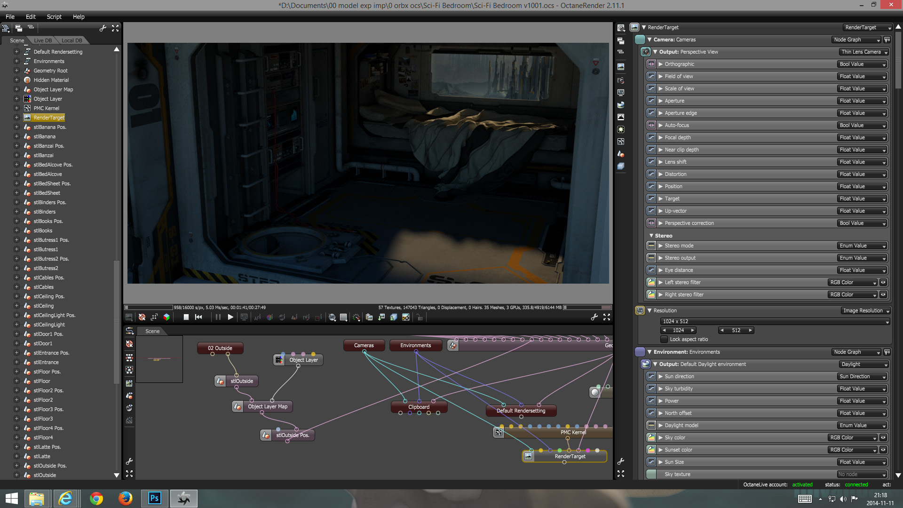This screenshot has width=903, height=508.
Task: Expand the Geometry Root tree item
Action: coord(16,71)
